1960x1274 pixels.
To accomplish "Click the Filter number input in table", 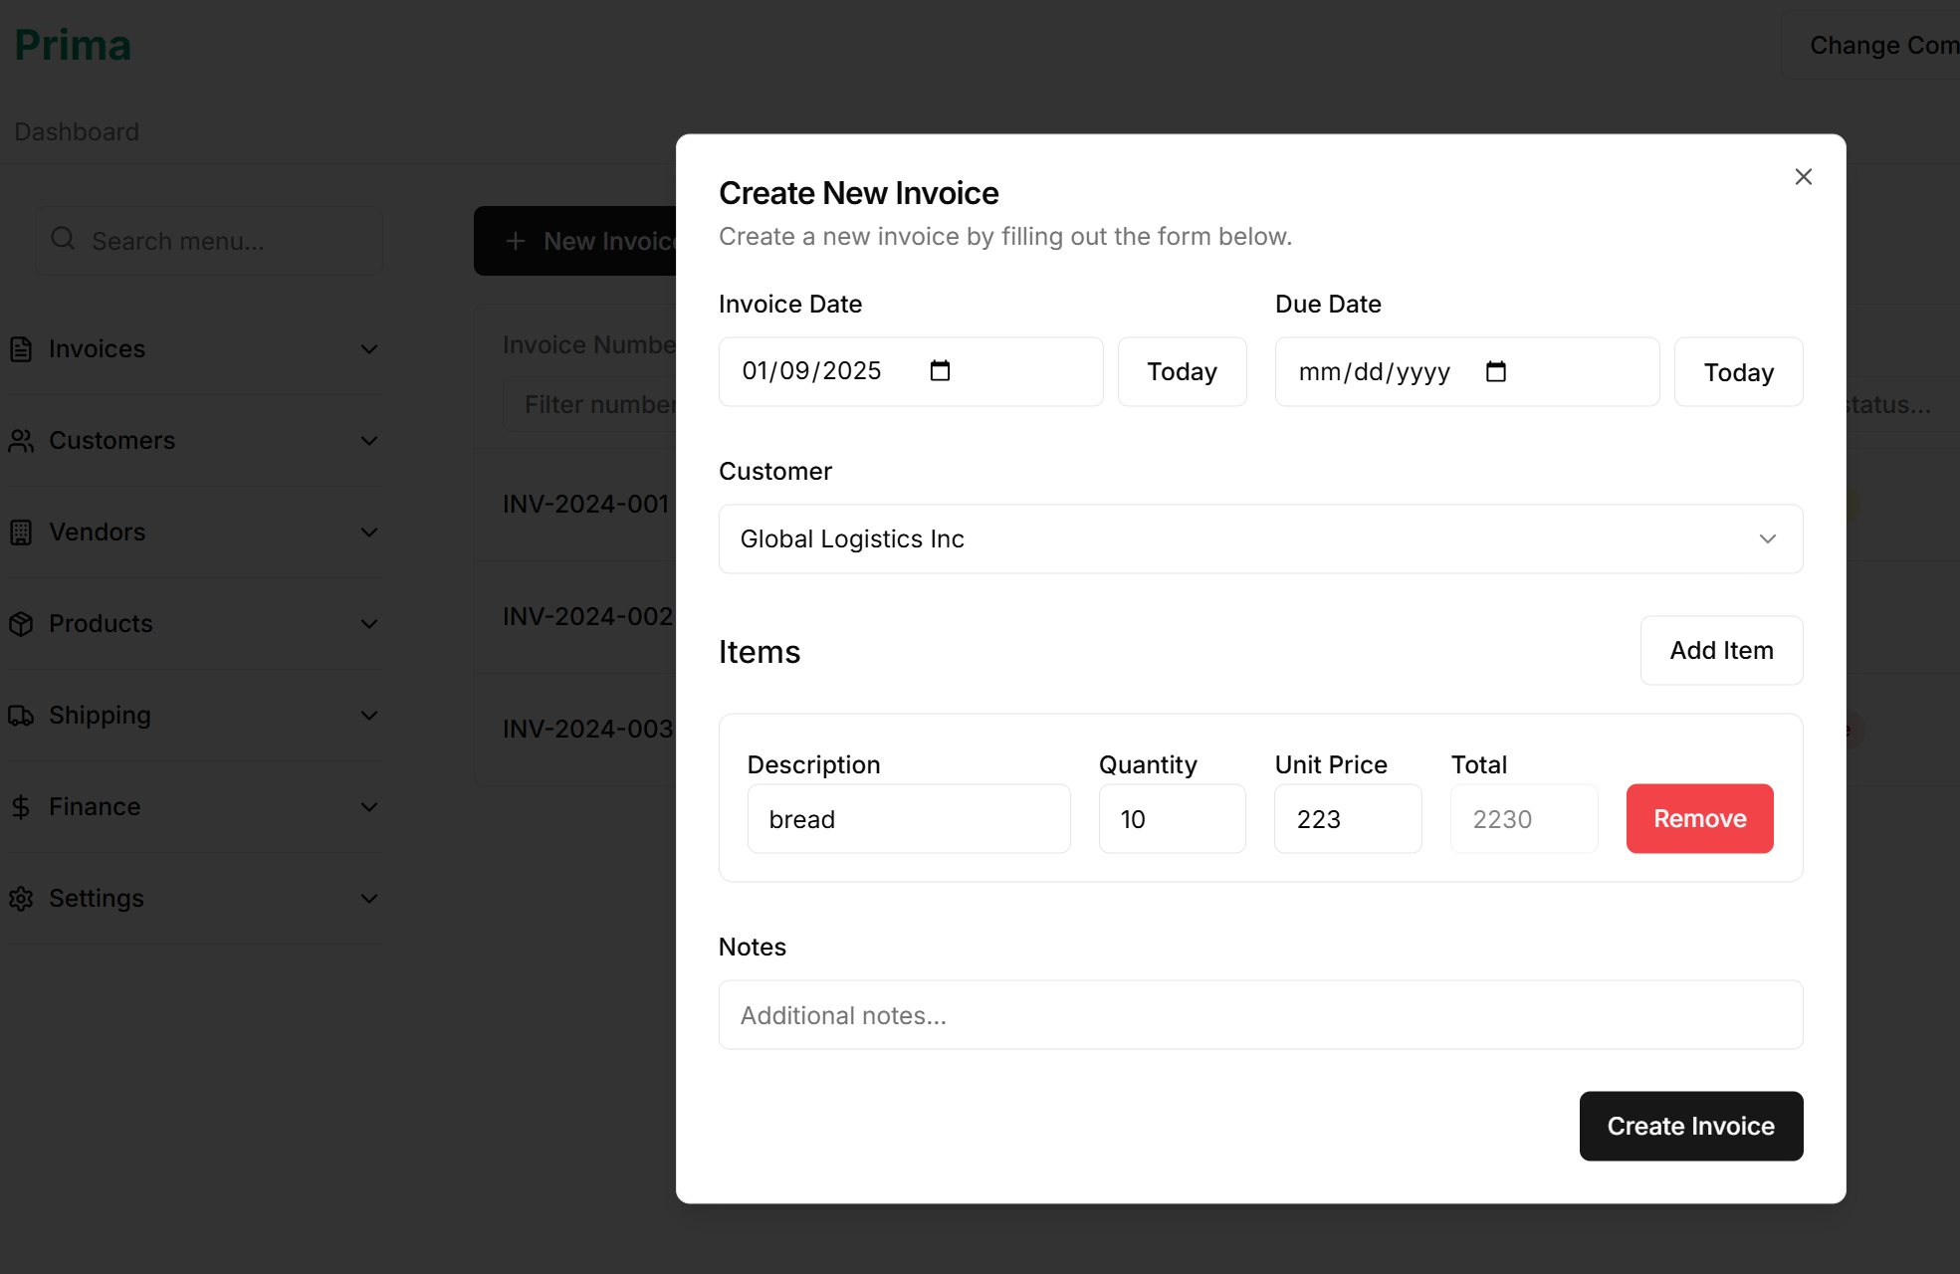I will tap(590, 404).
